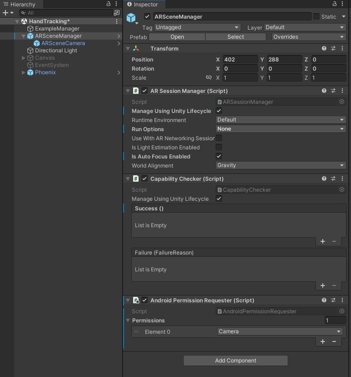Open Android Permission Requester context menu
351x377 pixels.
click(x=342, y=300)
